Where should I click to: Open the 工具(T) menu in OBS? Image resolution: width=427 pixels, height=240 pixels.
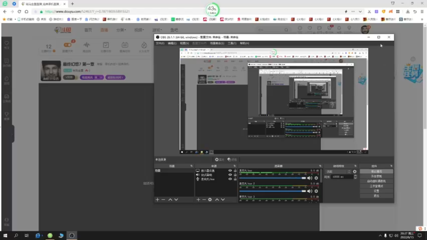232,43
